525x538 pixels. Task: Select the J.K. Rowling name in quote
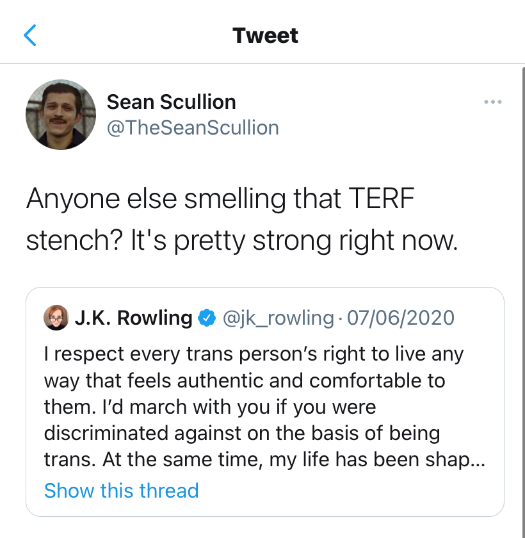pos(133,318)
